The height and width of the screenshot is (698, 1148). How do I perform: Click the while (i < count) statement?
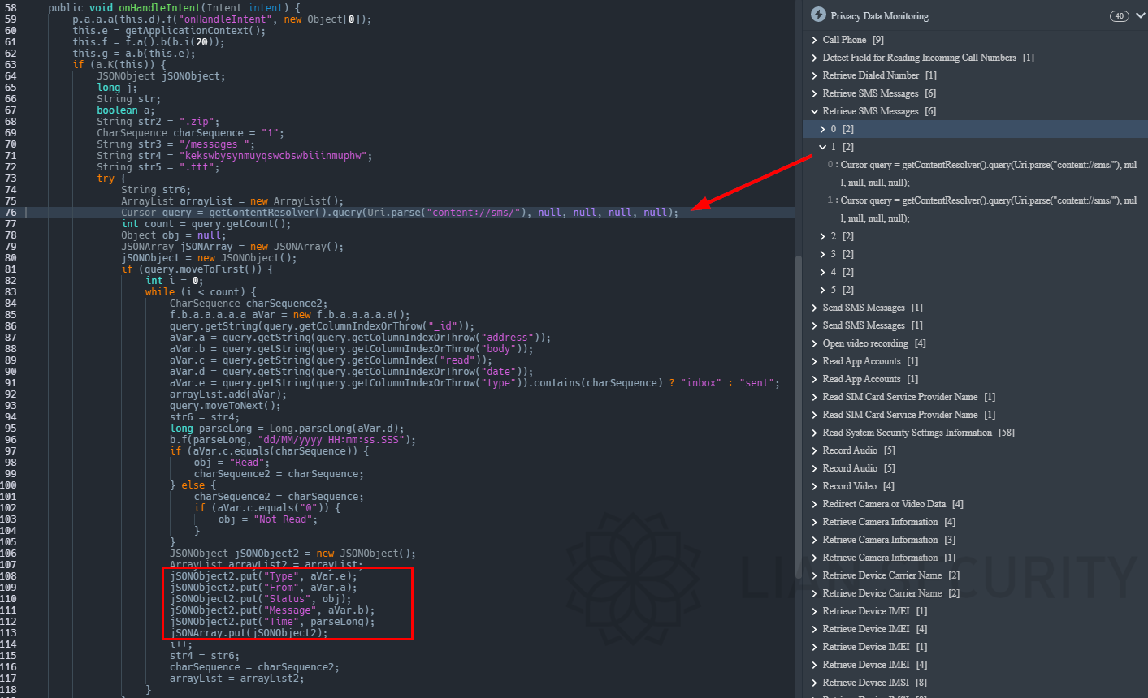pyautogui.click(x=201, y=292)
